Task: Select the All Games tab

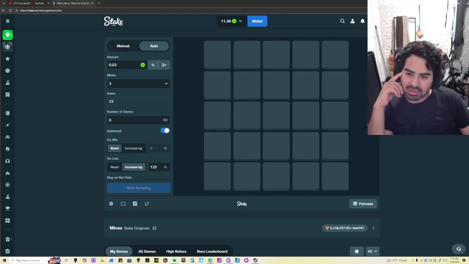Action: click(147, 252)
